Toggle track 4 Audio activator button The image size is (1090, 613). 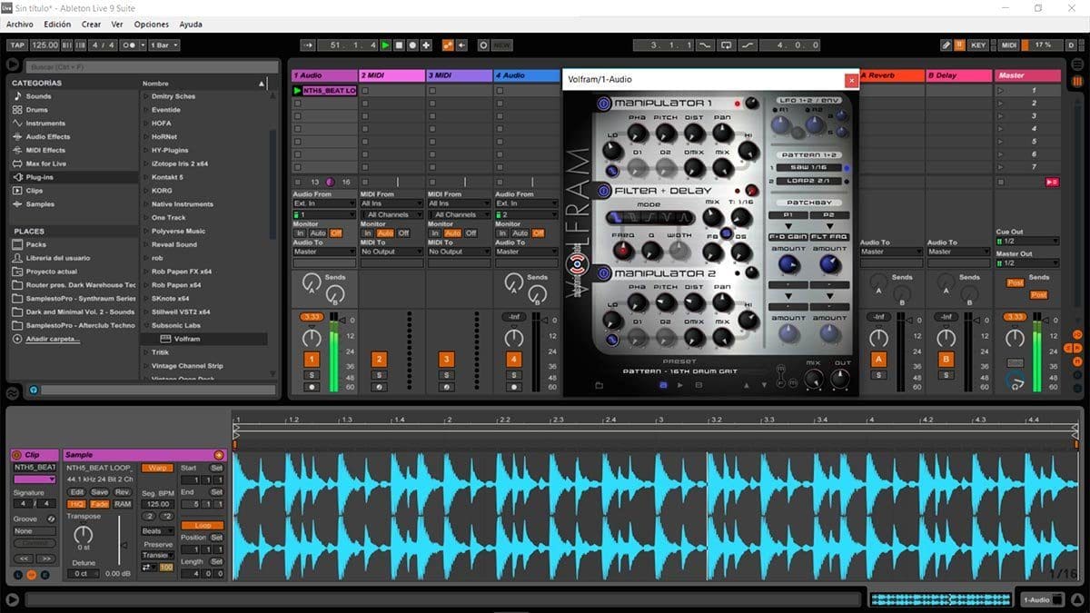coord(514,360)
